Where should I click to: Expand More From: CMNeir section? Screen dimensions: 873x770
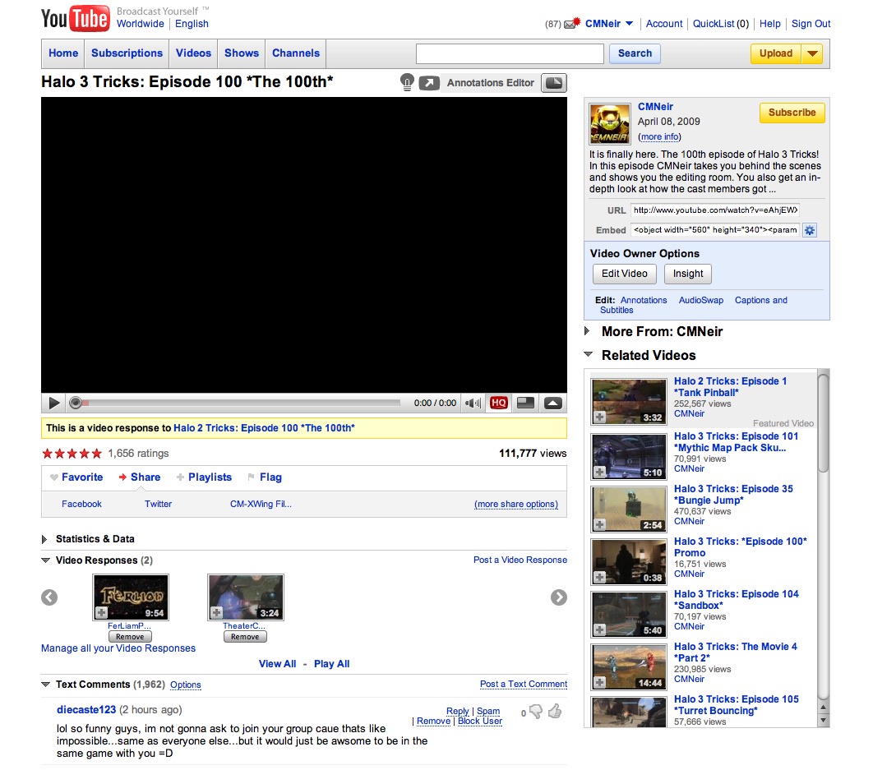[x=587, y=331]
